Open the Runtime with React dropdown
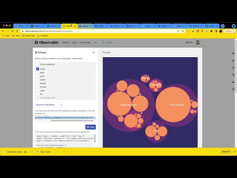The image size is (237, 178). [49, 105]
